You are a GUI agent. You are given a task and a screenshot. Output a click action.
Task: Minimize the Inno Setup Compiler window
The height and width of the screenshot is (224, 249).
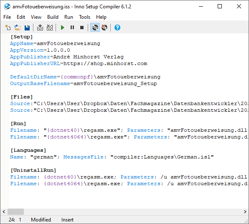click(201, 7)
